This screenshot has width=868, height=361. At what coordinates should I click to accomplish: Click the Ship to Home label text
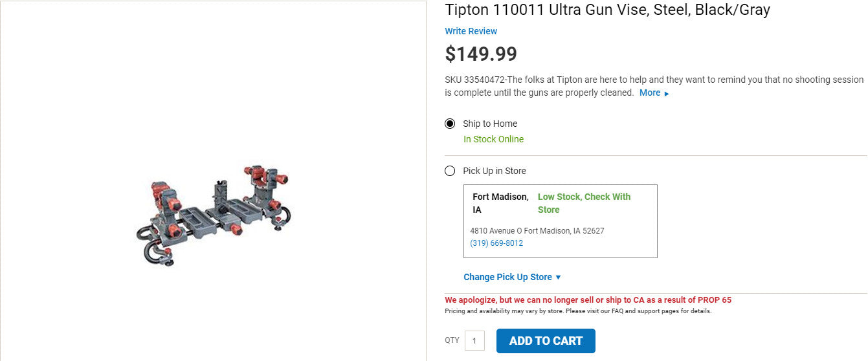click(490, 124)
